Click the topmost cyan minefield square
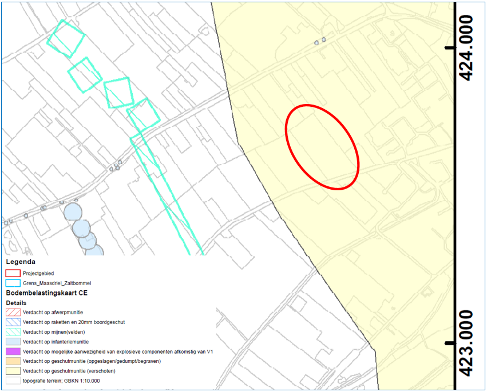Image resolution: width=487 pixels, height=392 pixels. pyautogui.click(x=66, y=39)
